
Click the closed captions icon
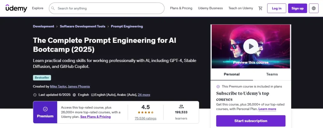[93, 95]
